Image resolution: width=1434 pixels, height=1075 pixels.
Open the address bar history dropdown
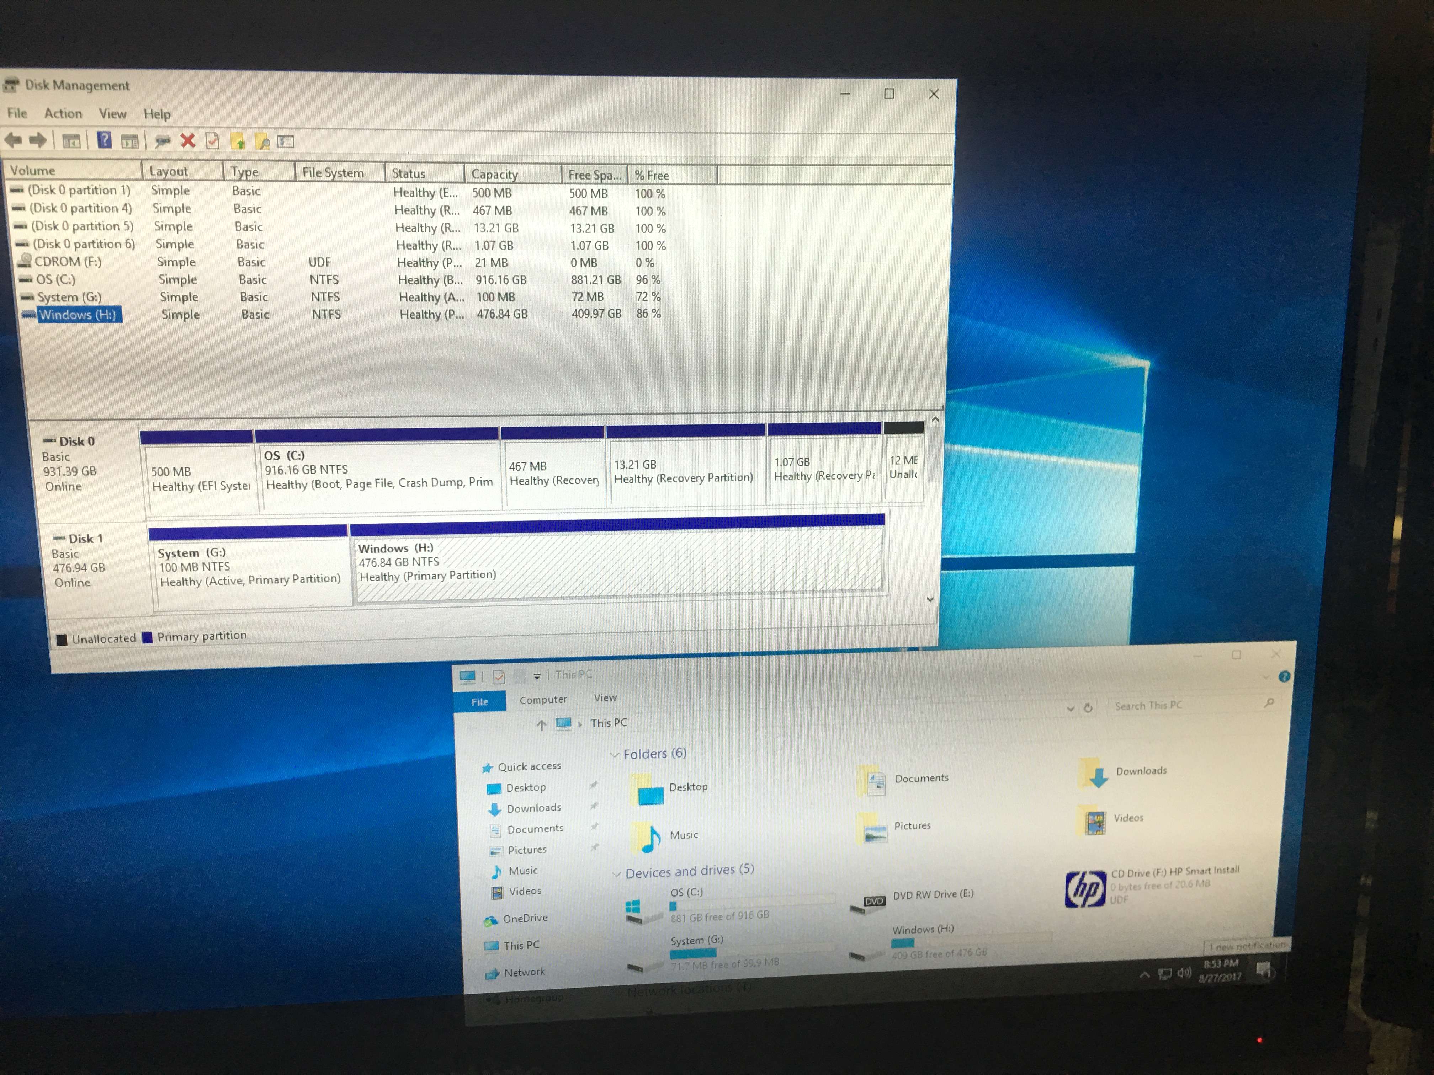[1070, 708]
